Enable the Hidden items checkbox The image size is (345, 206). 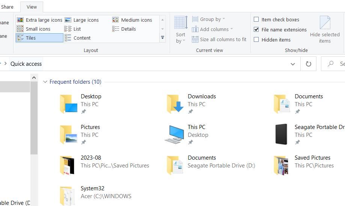point(256,40)
